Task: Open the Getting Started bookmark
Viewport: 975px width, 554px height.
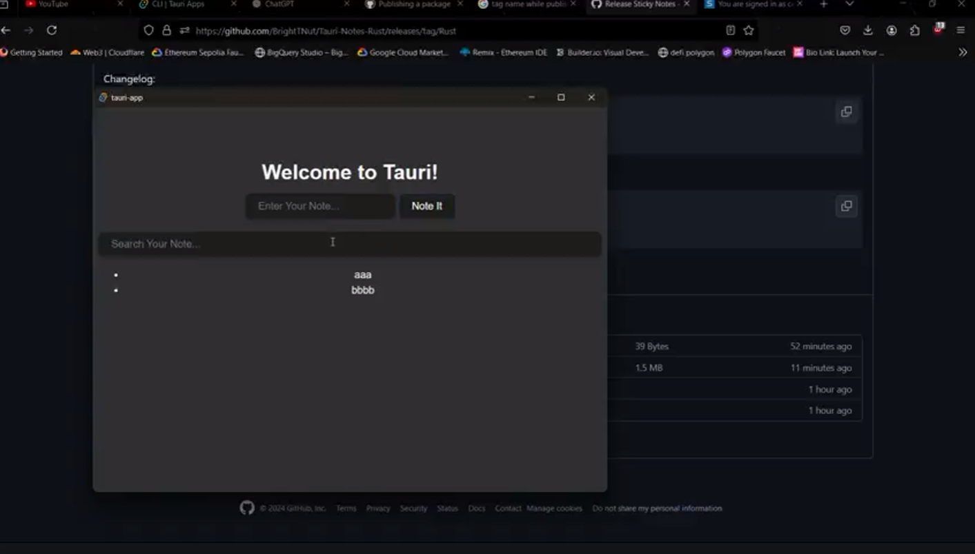Action: (x=32, y=52)
